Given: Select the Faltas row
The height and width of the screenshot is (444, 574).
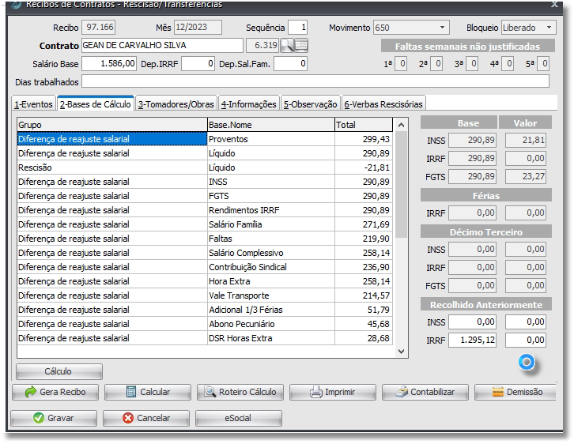Looking at the screenshot, I should click(x=205, y=239).
